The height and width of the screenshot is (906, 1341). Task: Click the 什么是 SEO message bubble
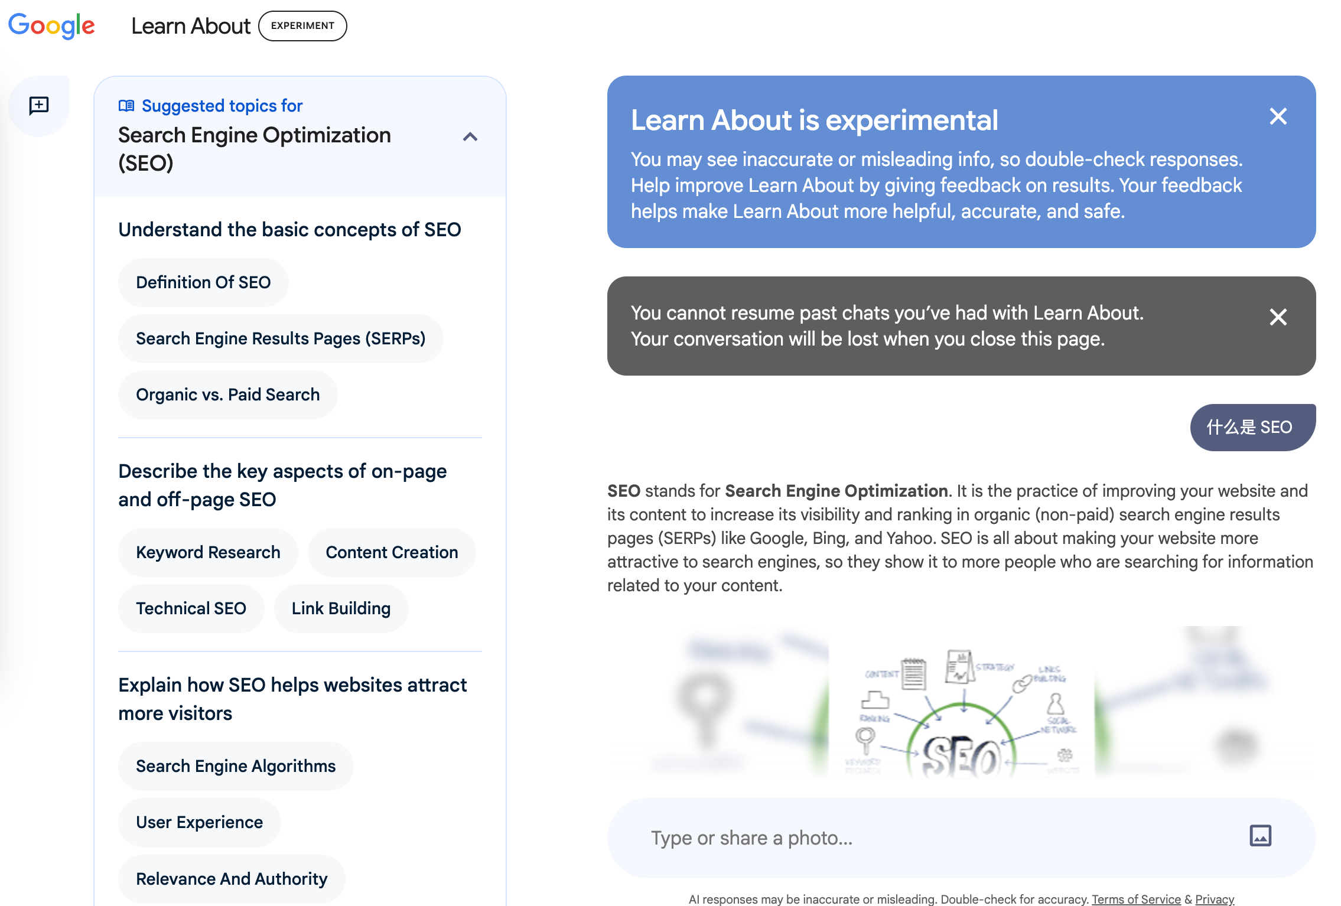click(x=1252, y=427)
